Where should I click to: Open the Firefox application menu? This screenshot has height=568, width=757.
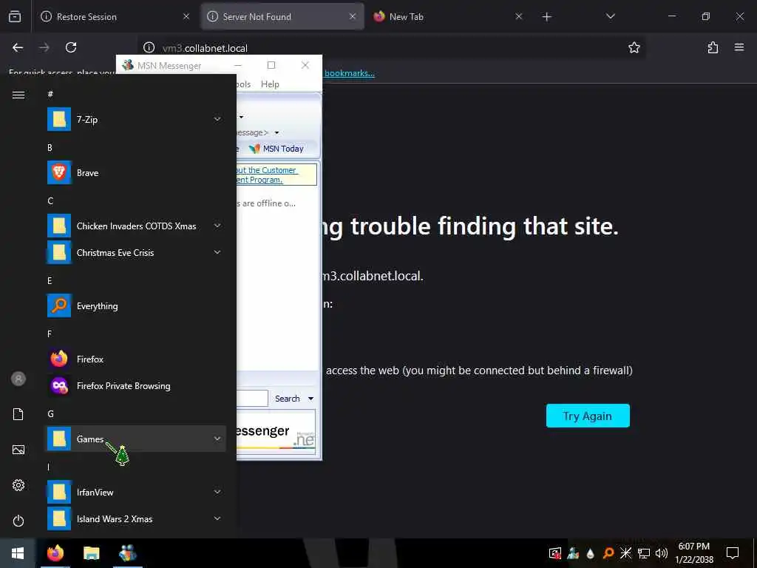739,47
